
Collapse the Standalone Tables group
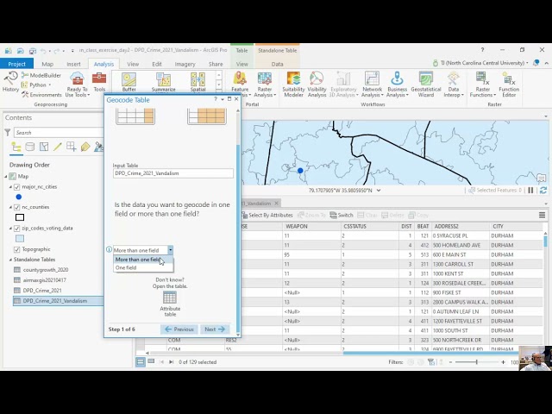click(x=10, y=260)
